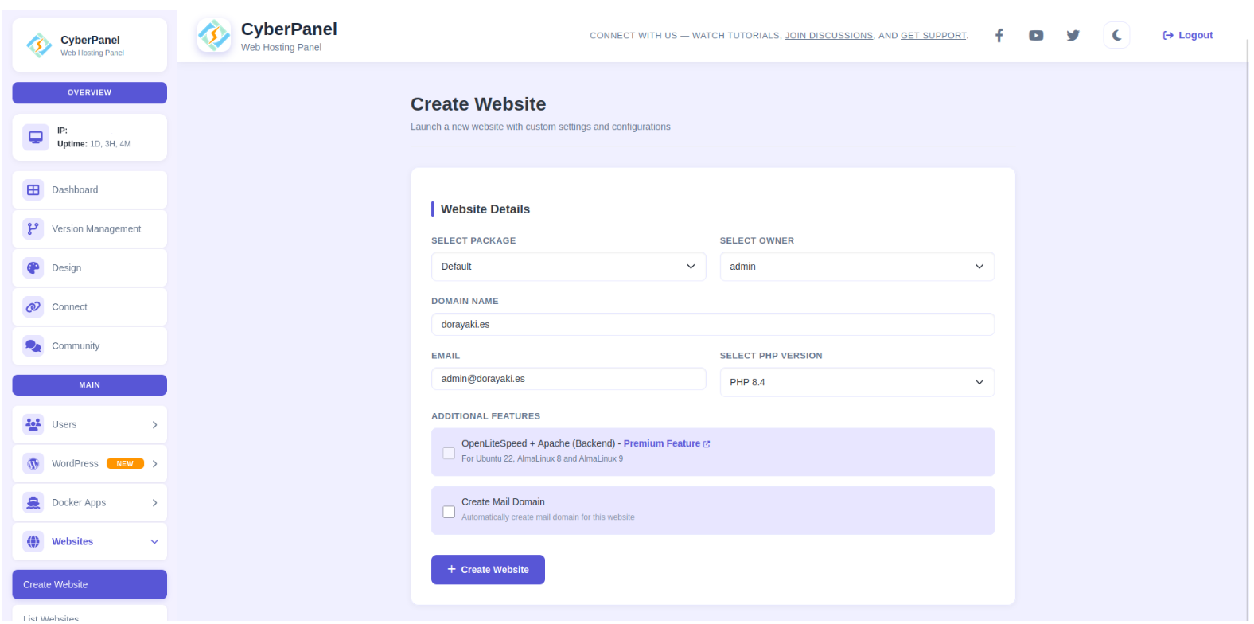Click the Create Website submit button
The width and height of the screenshot is (1254, 624).
click(488, 570)
